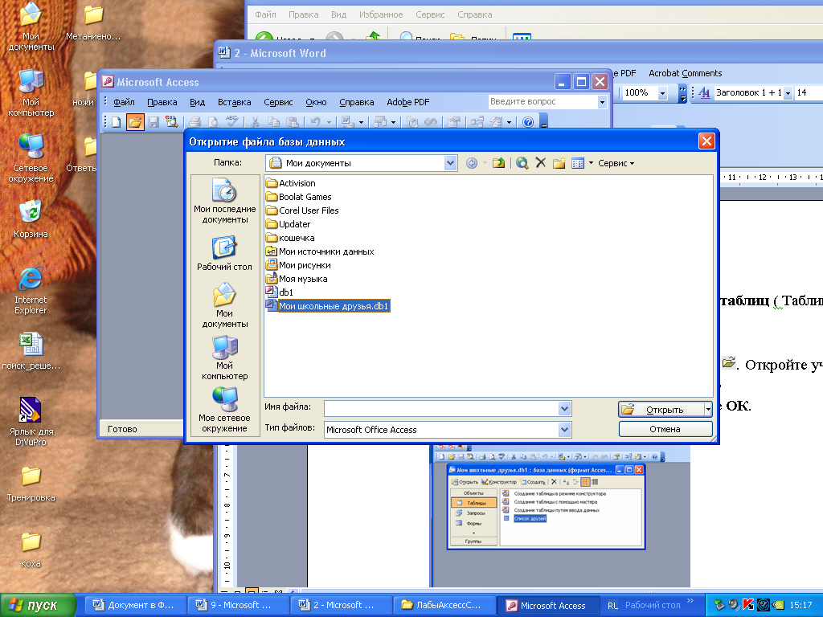This screenshot has width=823, height=617.
Task: Expand Word zoom 100% dropdown
Action: tap(662, 93)
